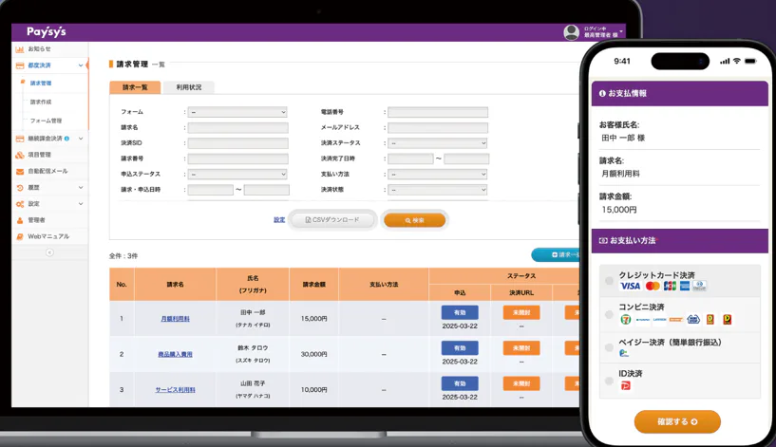Open the 設定 gears icon in sidebar
Image resolution: width=776 pixels, height=447 pixels.
20,204
